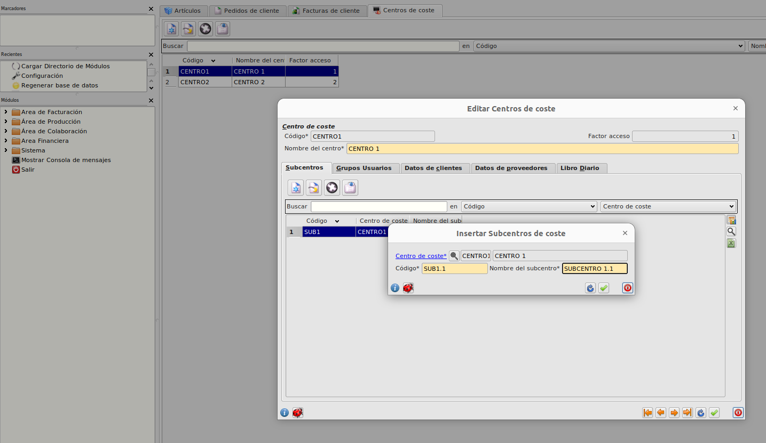766x443 pixels.
Task: Expand the Área de Facturación module
Action: tap(5, 112)
